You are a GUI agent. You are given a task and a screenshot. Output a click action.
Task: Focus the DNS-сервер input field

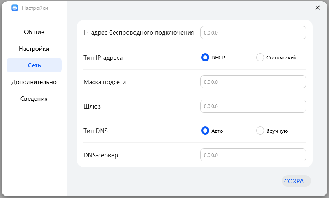click(x=253, y=155)
